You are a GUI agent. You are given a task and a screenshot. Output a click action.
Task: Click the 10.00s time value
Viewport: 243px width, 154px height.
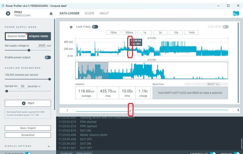pos(127,91)
